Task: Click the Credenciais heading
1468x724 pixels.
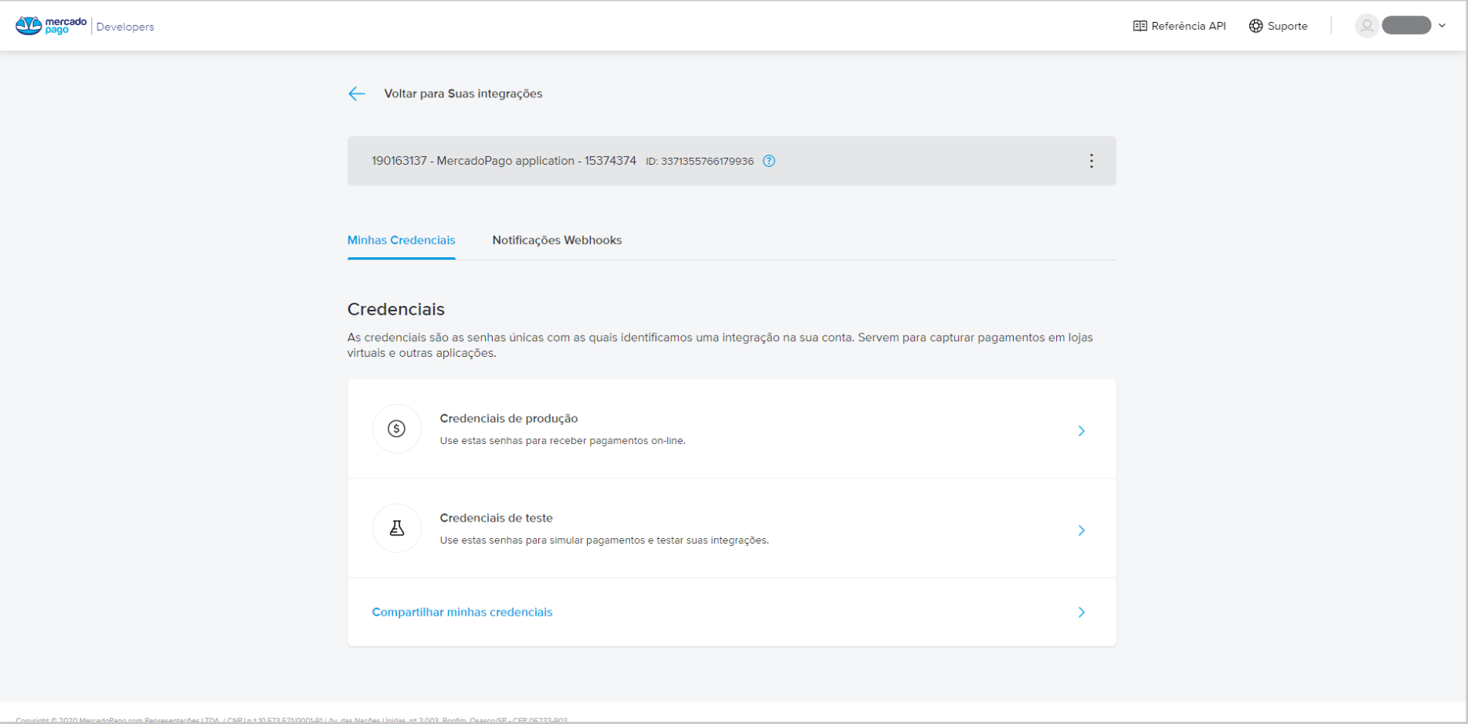Action: (396, 309)
